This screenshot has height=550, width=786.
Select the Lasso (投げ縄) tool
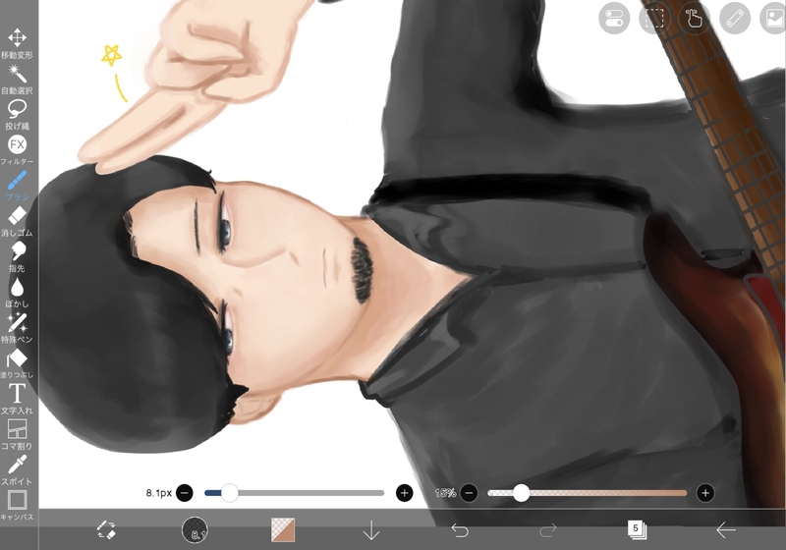pos(17,115)
